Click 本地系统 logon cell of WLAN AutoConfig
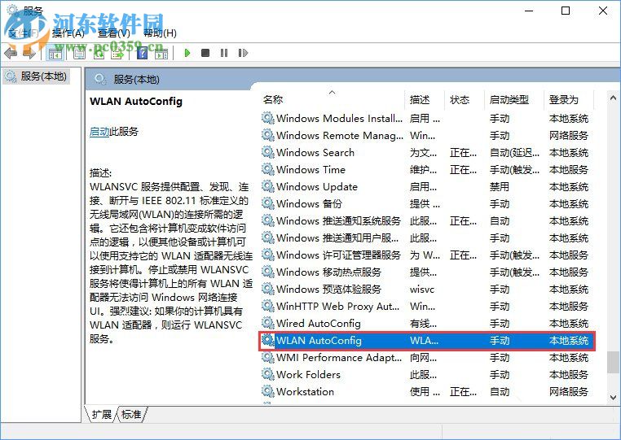This screenshot has height=440, width=621. click(568, 341)
